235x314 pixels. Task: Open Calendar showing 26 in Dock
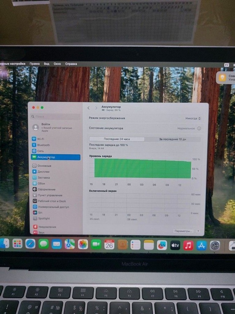109,245
